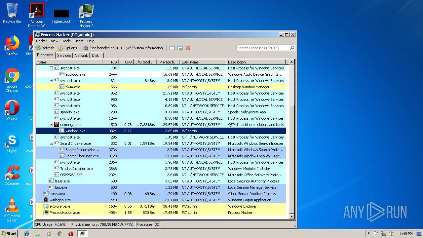
Task: Open the Help menu
Action: [91, 41]
